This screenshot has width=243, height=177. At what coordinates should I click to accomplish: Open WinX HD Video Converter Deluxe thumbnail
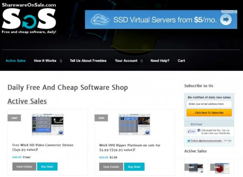click(48, 125)
